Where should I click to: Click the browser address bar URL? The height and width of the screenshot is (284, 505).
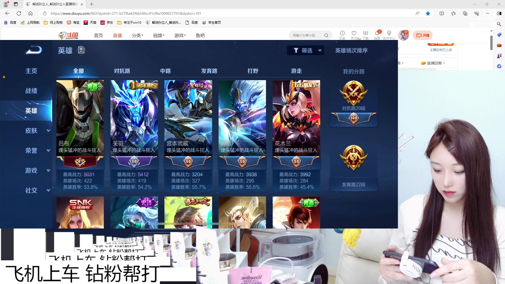coord(126,13)
